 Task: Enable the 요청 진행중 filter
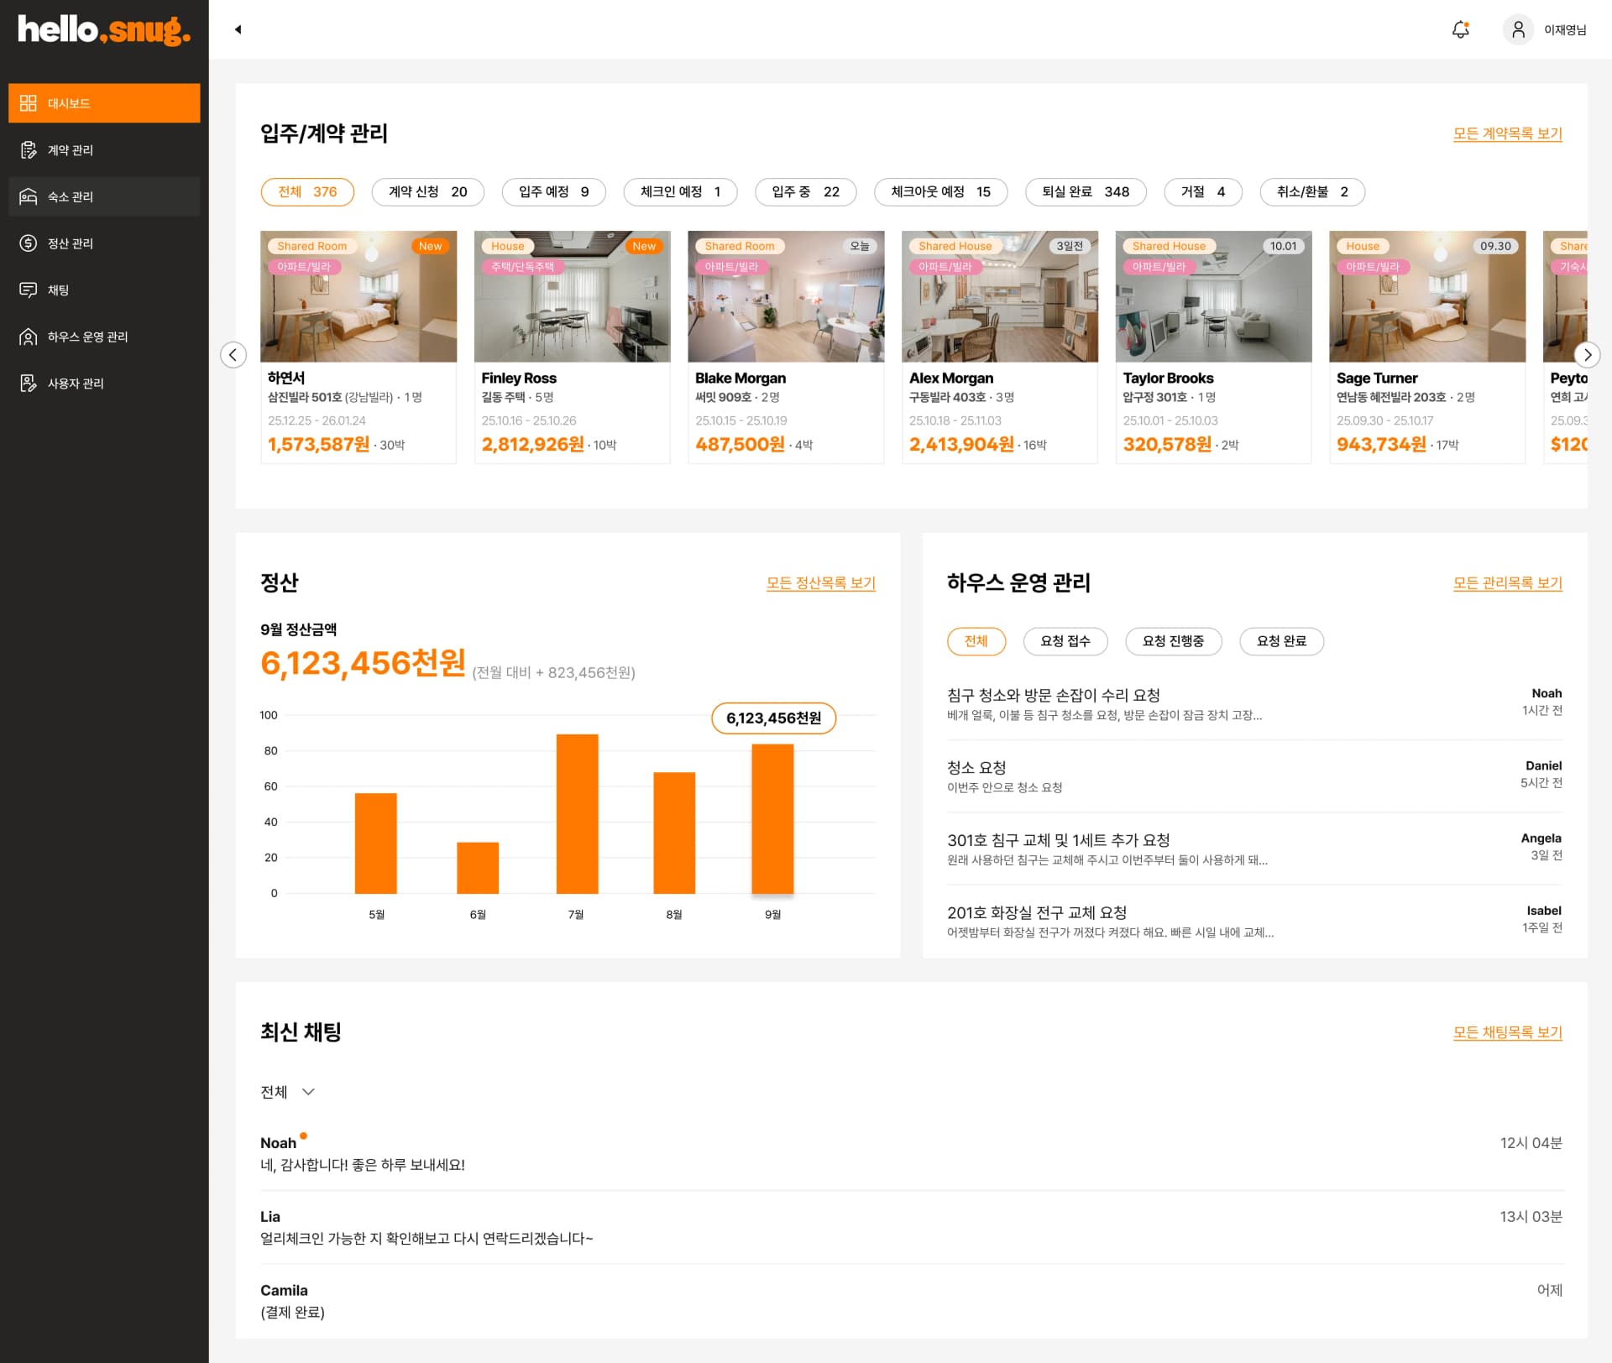pos(1173,641)
